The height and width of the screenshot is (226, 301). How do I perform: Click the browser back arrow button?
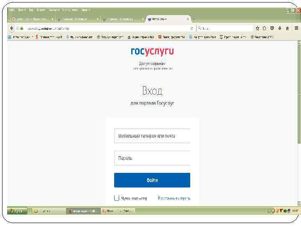click(12, 28)
